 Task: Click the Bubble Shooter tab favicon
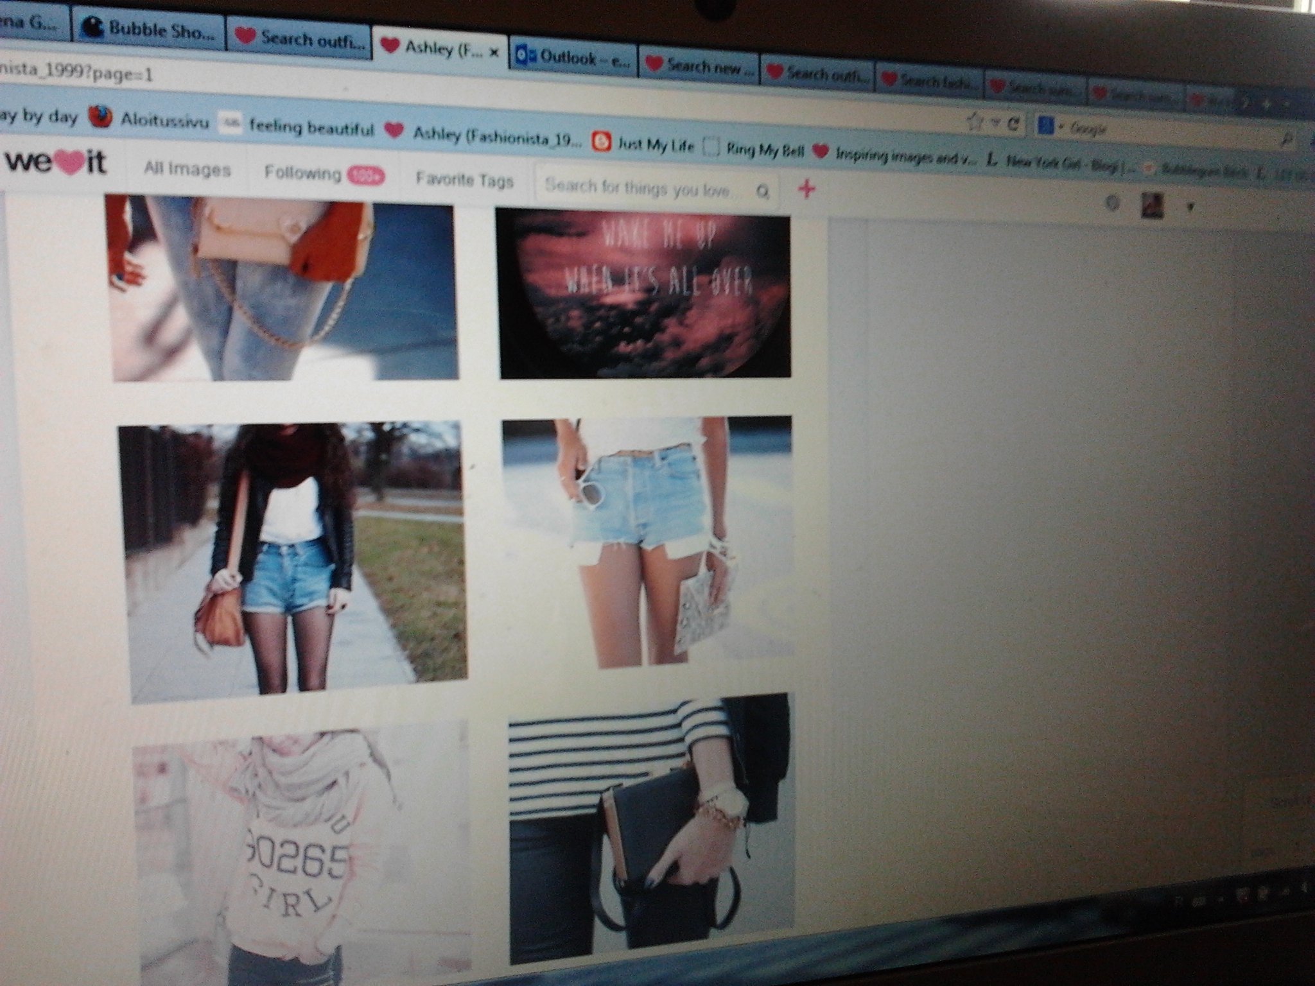94,27
